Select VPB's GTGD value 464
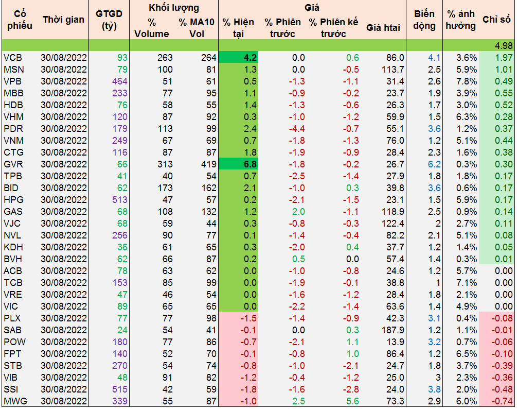Viewport: 517px width, 409px height. [x=120, y=81]
